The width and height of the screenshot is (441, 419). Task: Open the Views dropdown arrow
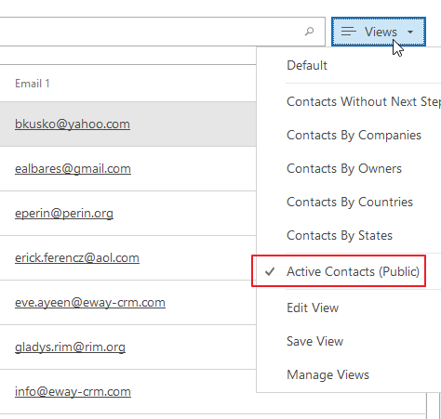click(x=410, y=32)
